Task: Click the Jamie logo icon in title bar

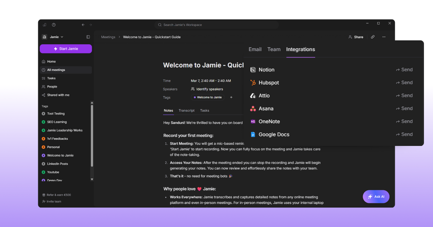Action: [45, 25]
